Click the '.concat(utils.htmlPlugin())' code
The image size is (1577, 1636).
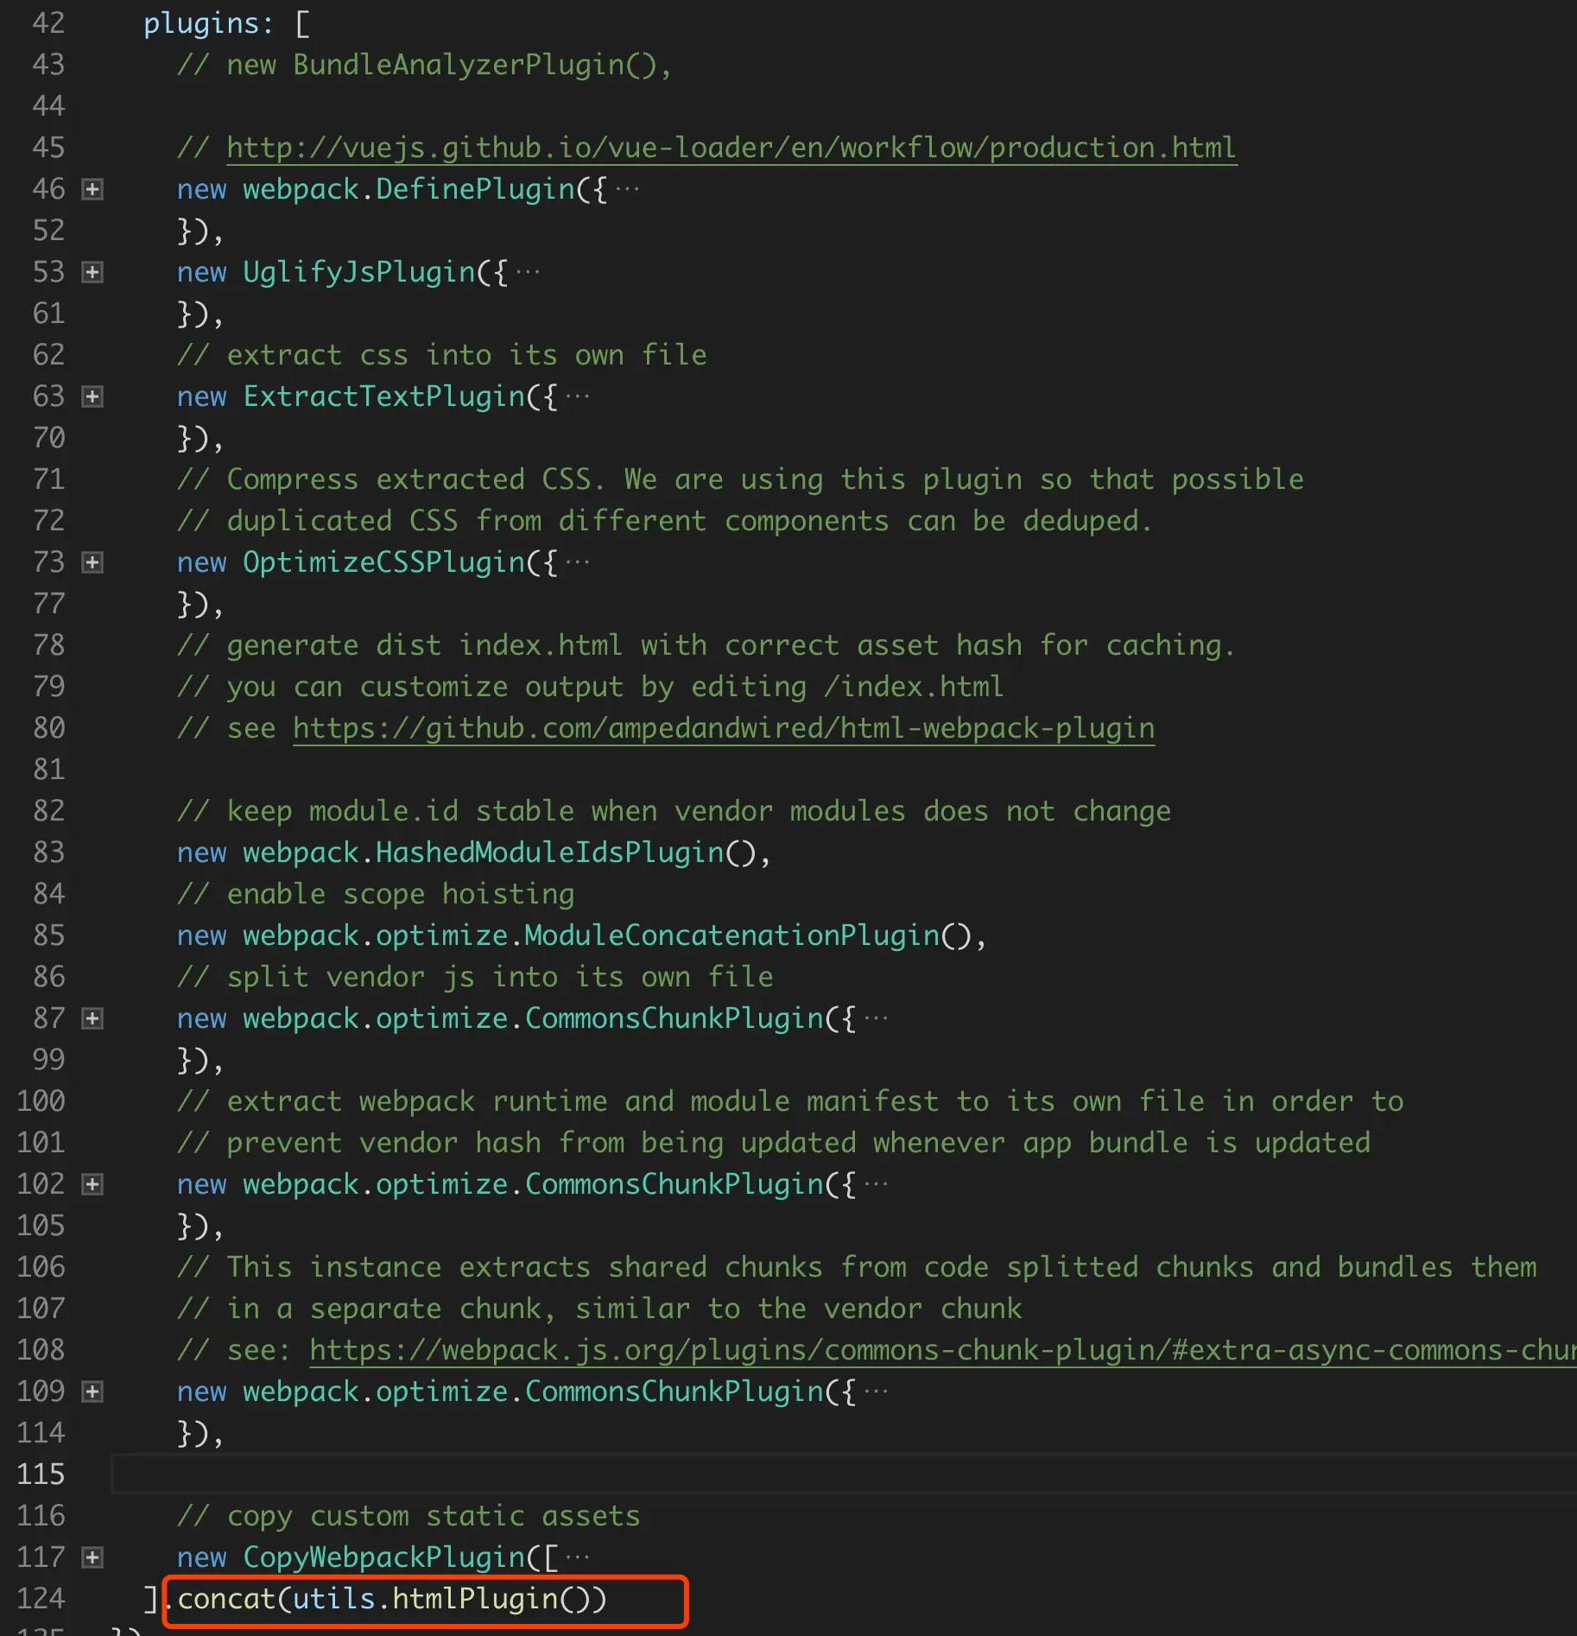(x=385, y=1599)
